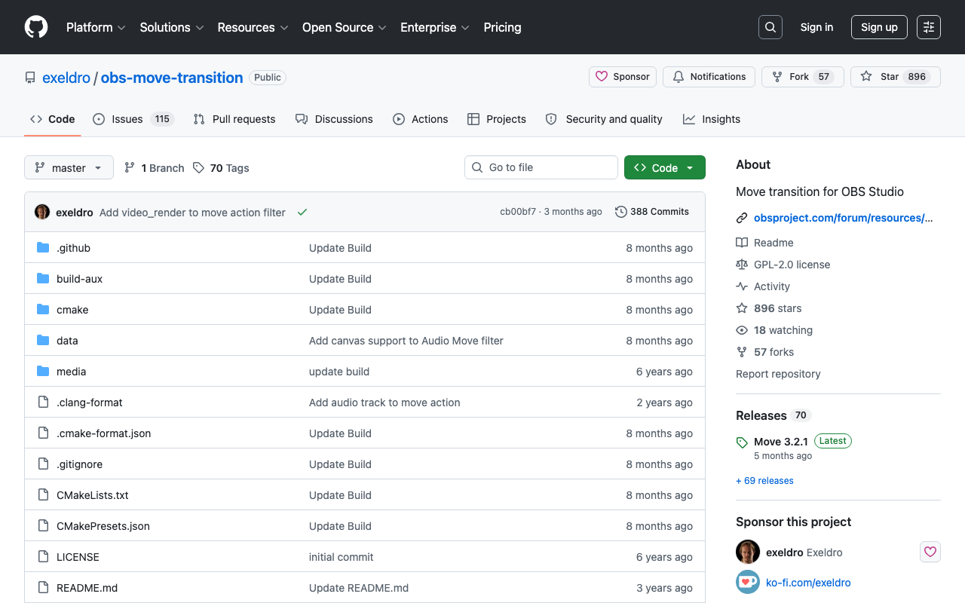This screenshot has width=965, height=603.
Task: Switch to the Actions tab
Action: 420,119
